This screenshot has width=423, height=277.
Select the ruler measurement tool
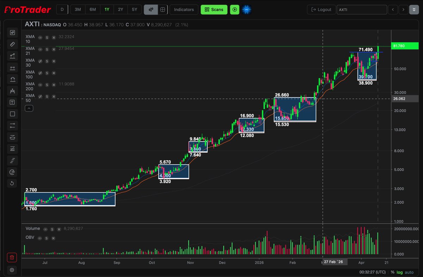tap(12, 44)
